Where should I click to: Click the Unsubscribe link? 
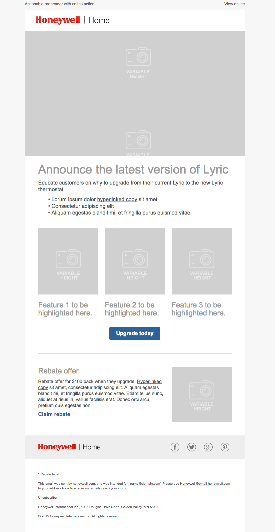click(47, 498)
